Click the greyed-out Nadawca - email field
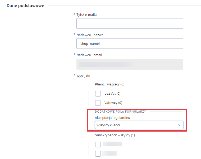 click(x=130, y=64)
